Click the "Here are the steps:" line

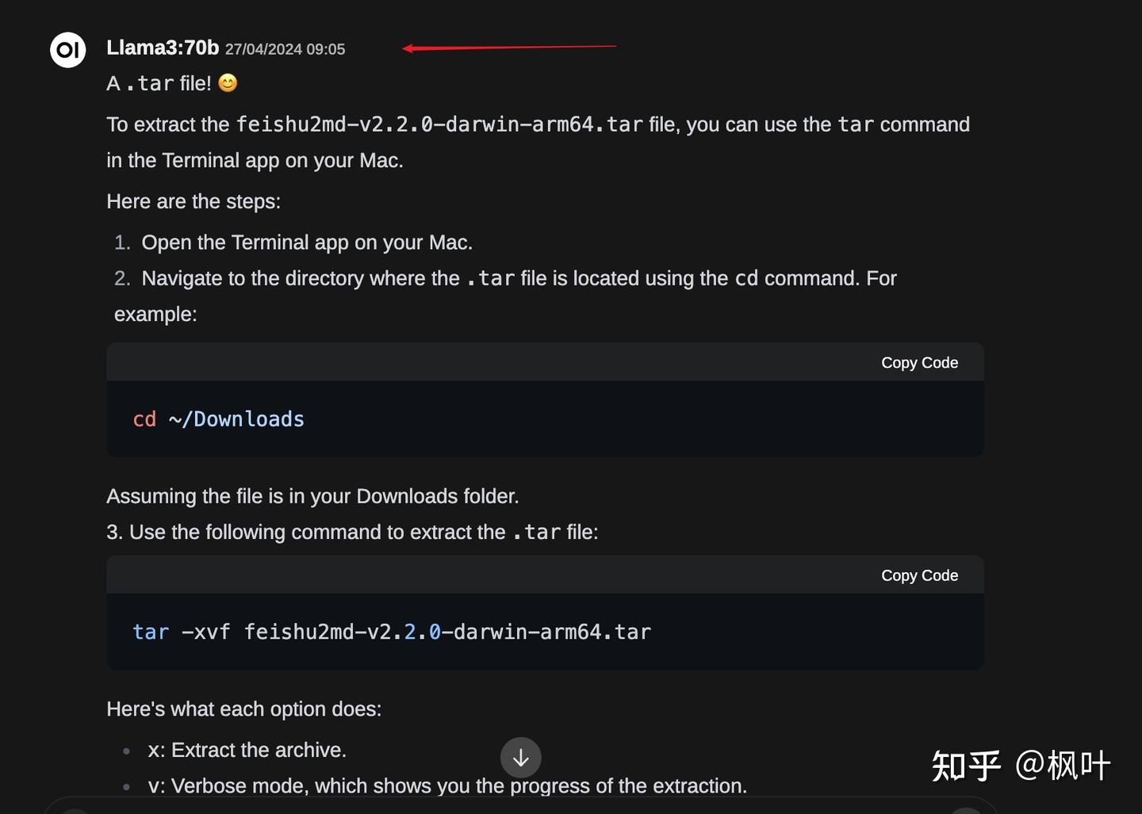[194, 201]
